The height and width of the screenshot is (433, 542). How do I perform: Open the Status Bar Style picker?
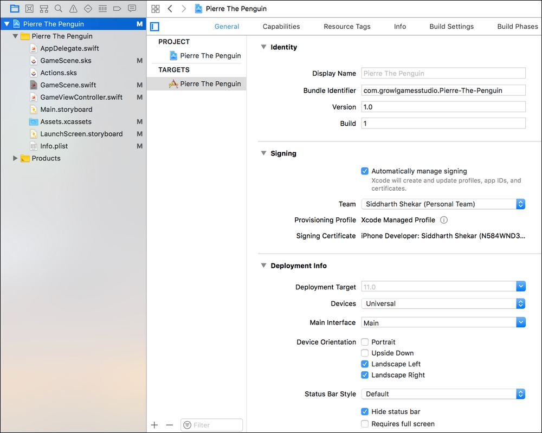[x=520, y=394]
